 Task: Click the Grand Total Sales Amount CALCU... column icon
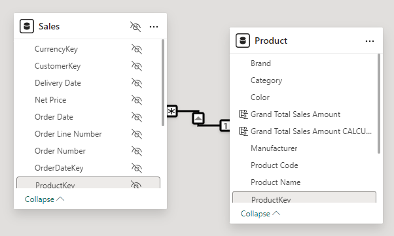pos(243,131)
